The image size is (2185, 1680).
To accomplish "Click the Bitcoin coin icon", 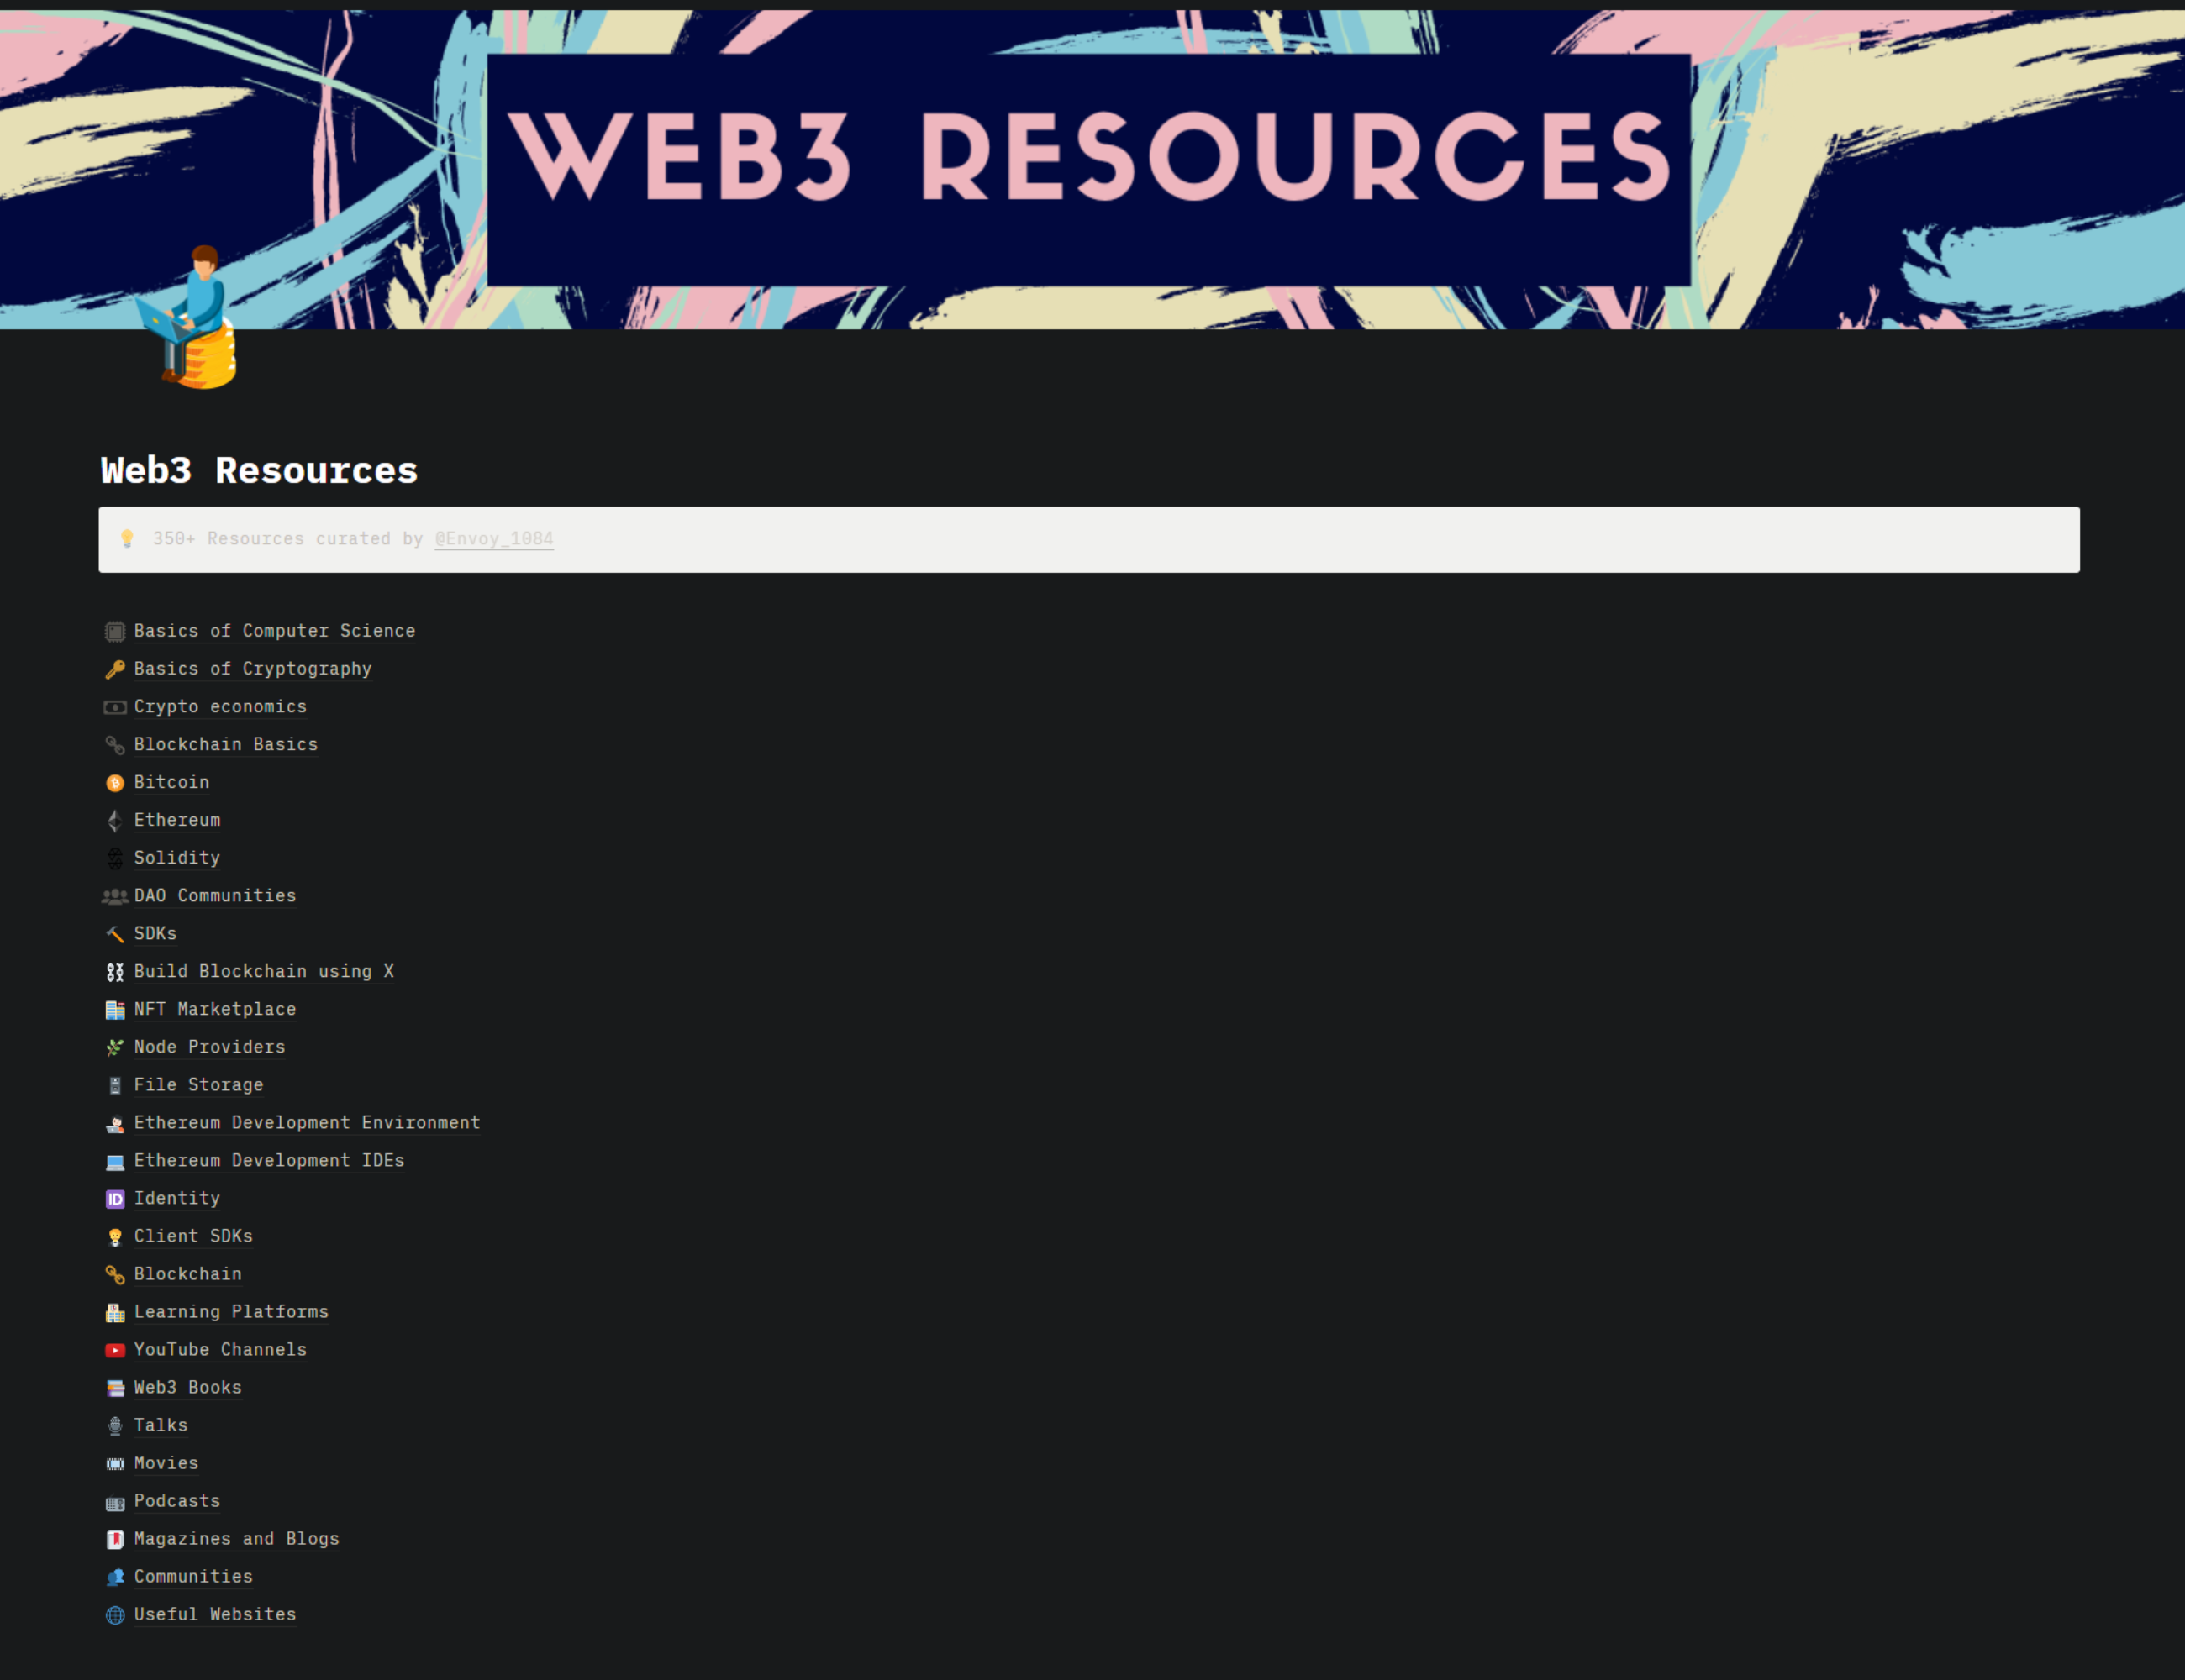I will pos(115,783).
